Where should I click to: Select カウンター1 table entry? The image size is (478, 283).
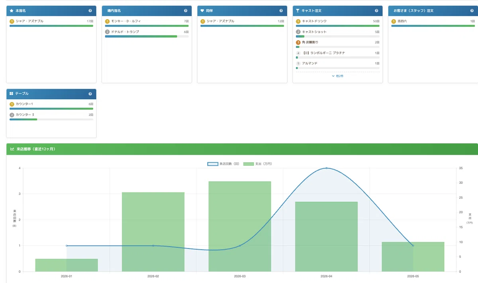51,106
